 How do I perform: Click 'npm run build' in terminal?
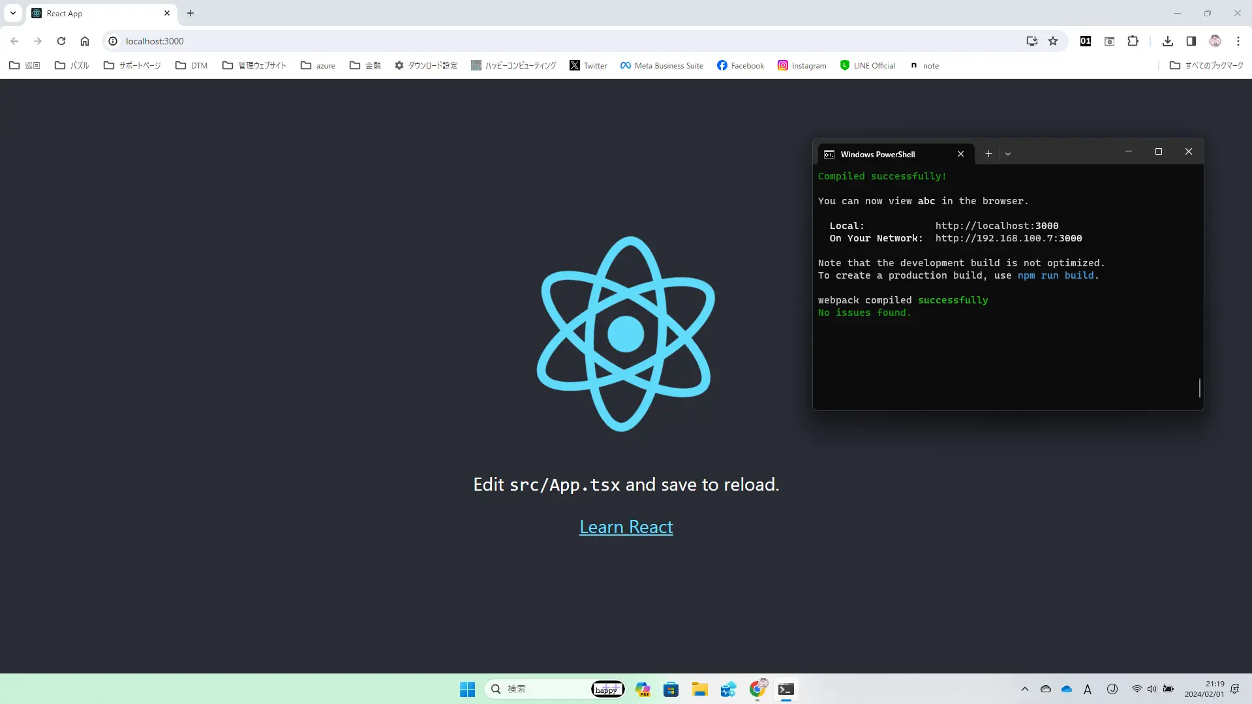[1056, 275]
